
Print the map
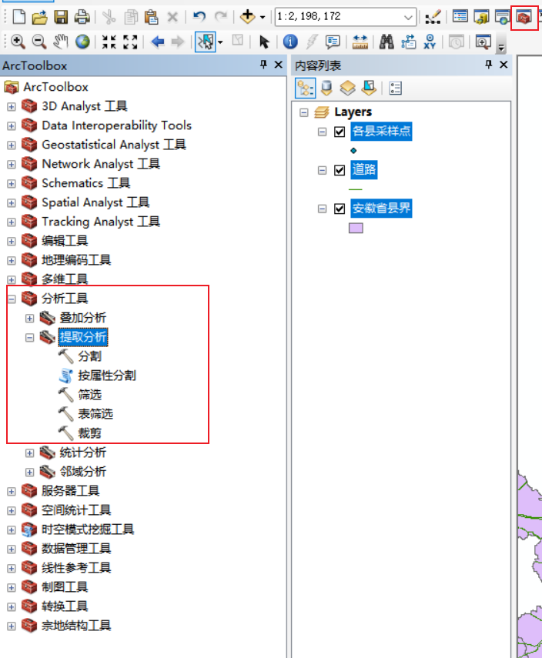coord(82,17)
